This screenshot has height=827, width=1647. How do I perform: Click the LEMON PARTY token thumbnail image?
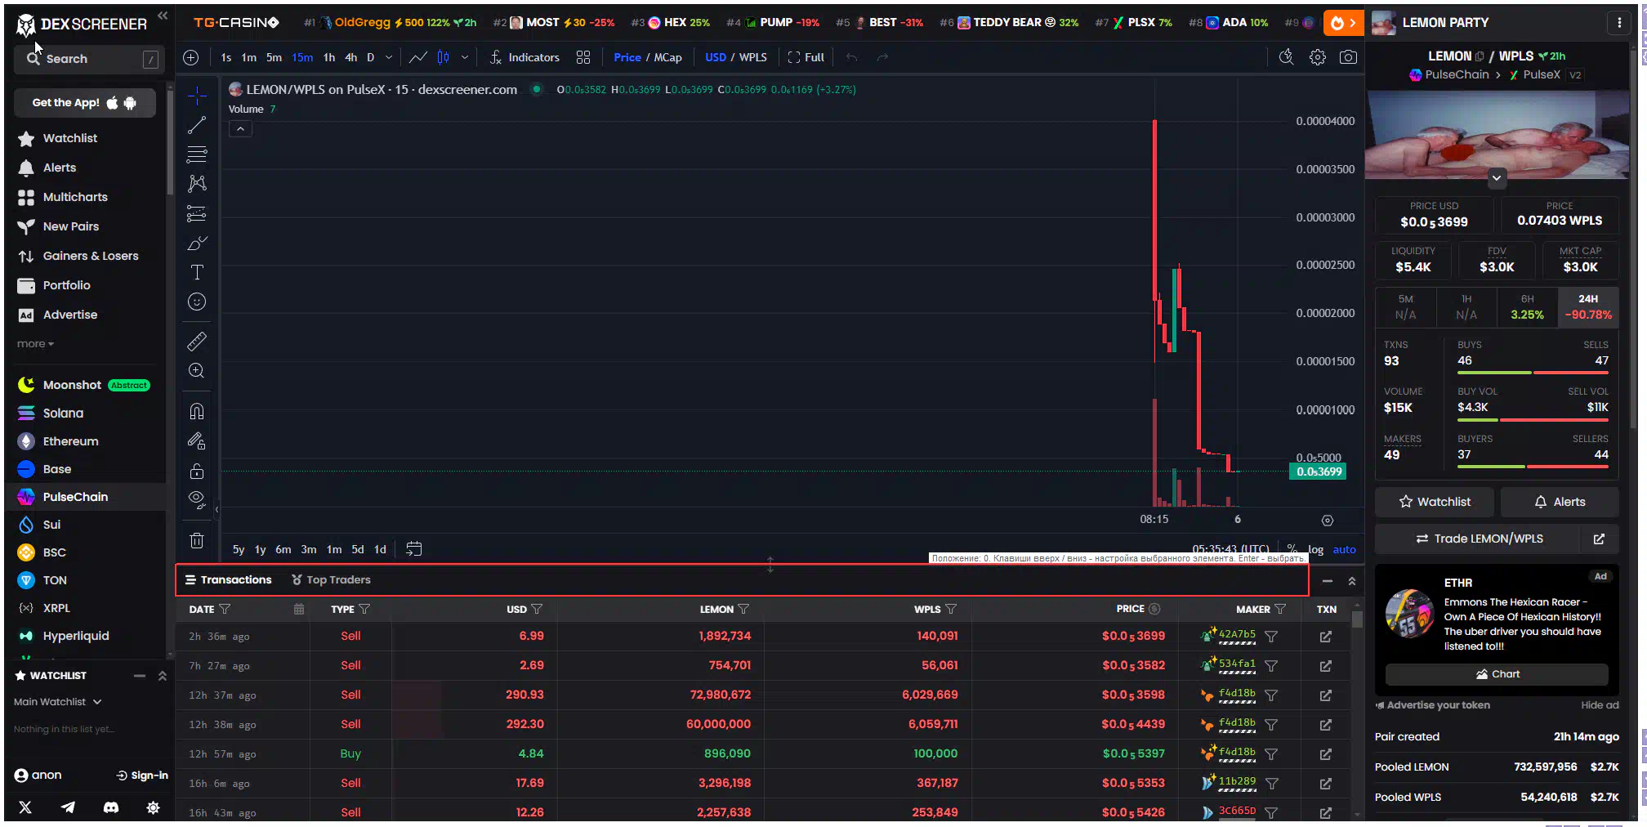coord(1383,24)
